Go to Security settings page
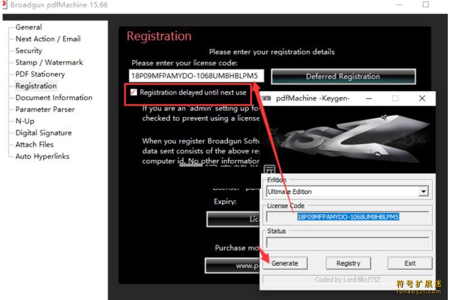 29,51
